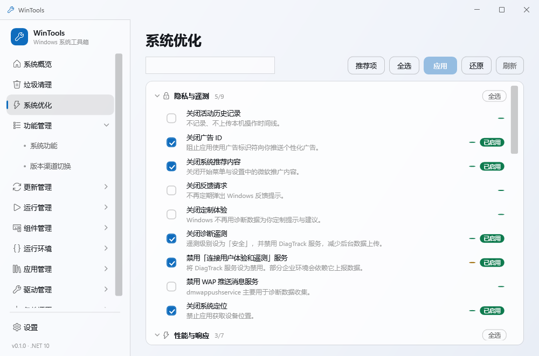The width and height of the screenshot is (539, 356).
Task: Click the 3/7 count label
Action: (x=219, y=336)
